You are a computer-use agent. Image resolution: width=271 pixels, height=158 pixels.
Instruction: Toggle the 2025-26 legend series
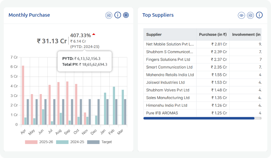click(36, 142)
